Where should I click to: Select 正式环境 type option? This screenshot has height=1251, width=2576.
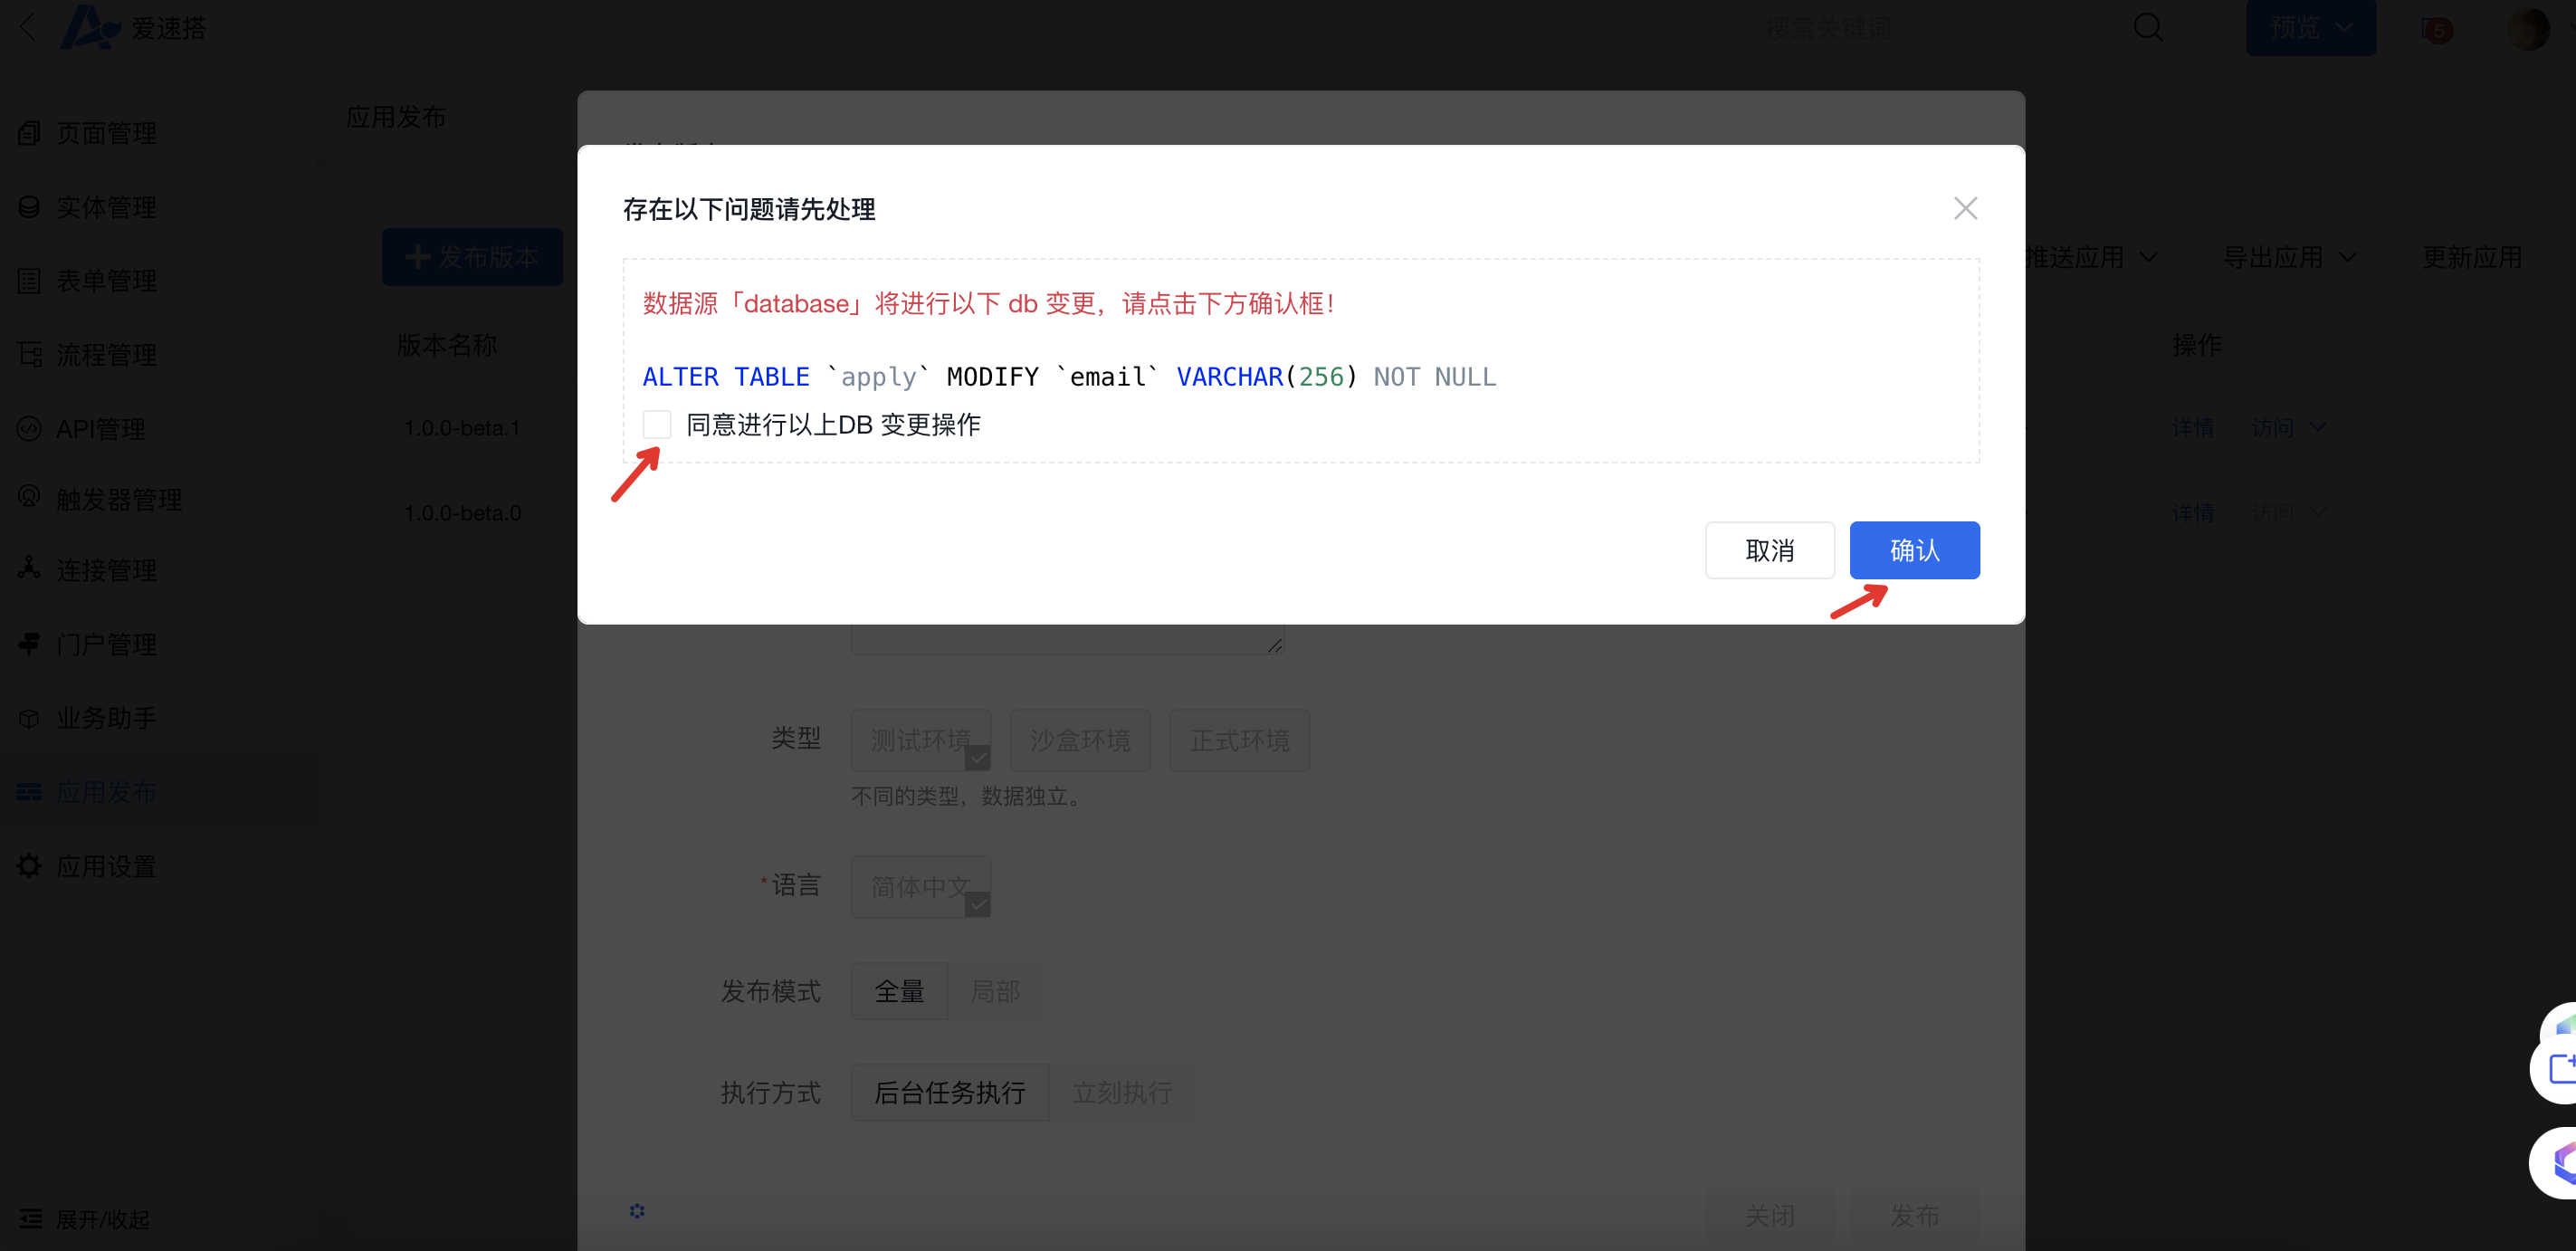[x=1239, y=740]
